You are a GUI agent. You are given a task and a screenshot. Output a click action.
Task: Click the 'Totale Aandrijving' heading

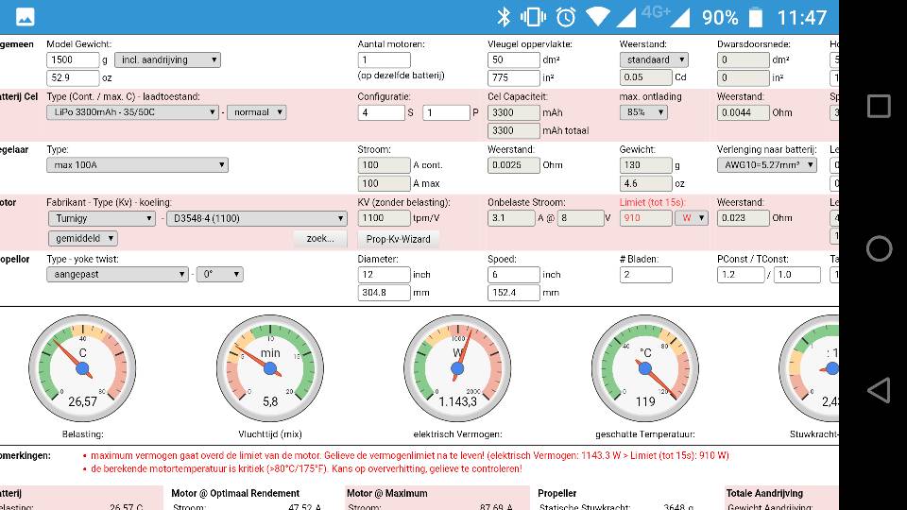click(x=764, y=493)
